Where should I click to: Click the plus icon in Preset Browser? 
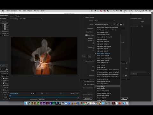(x=1, y=69)
